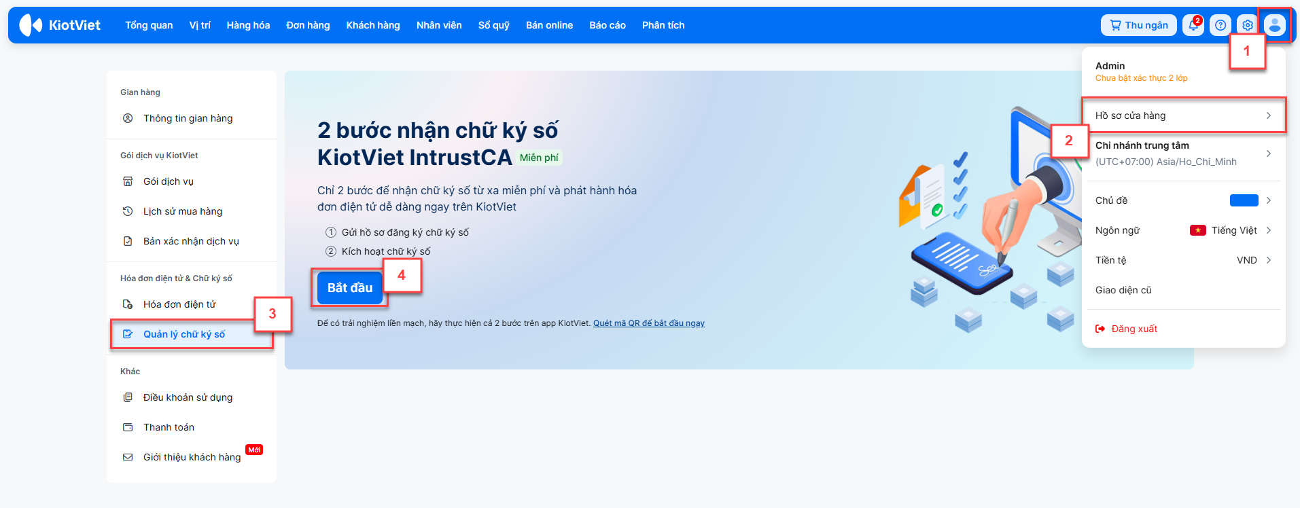
Task: Expand Chi nhánh trung tâm chevron
Action: pyautogui.click(x=1268, y=153)
